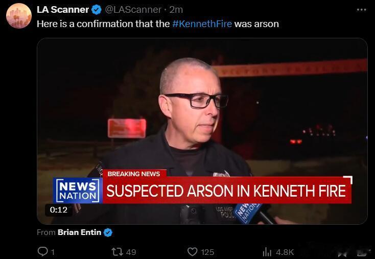This screenshot has width=375, height=259.
Task: Like the tweet with the heart icon
Action: 192,252
